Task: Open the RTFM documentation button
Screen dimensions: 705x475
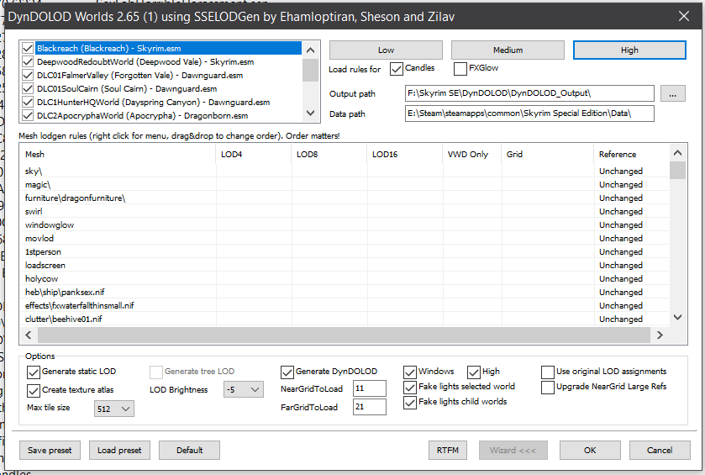Action: pos(448,451)
